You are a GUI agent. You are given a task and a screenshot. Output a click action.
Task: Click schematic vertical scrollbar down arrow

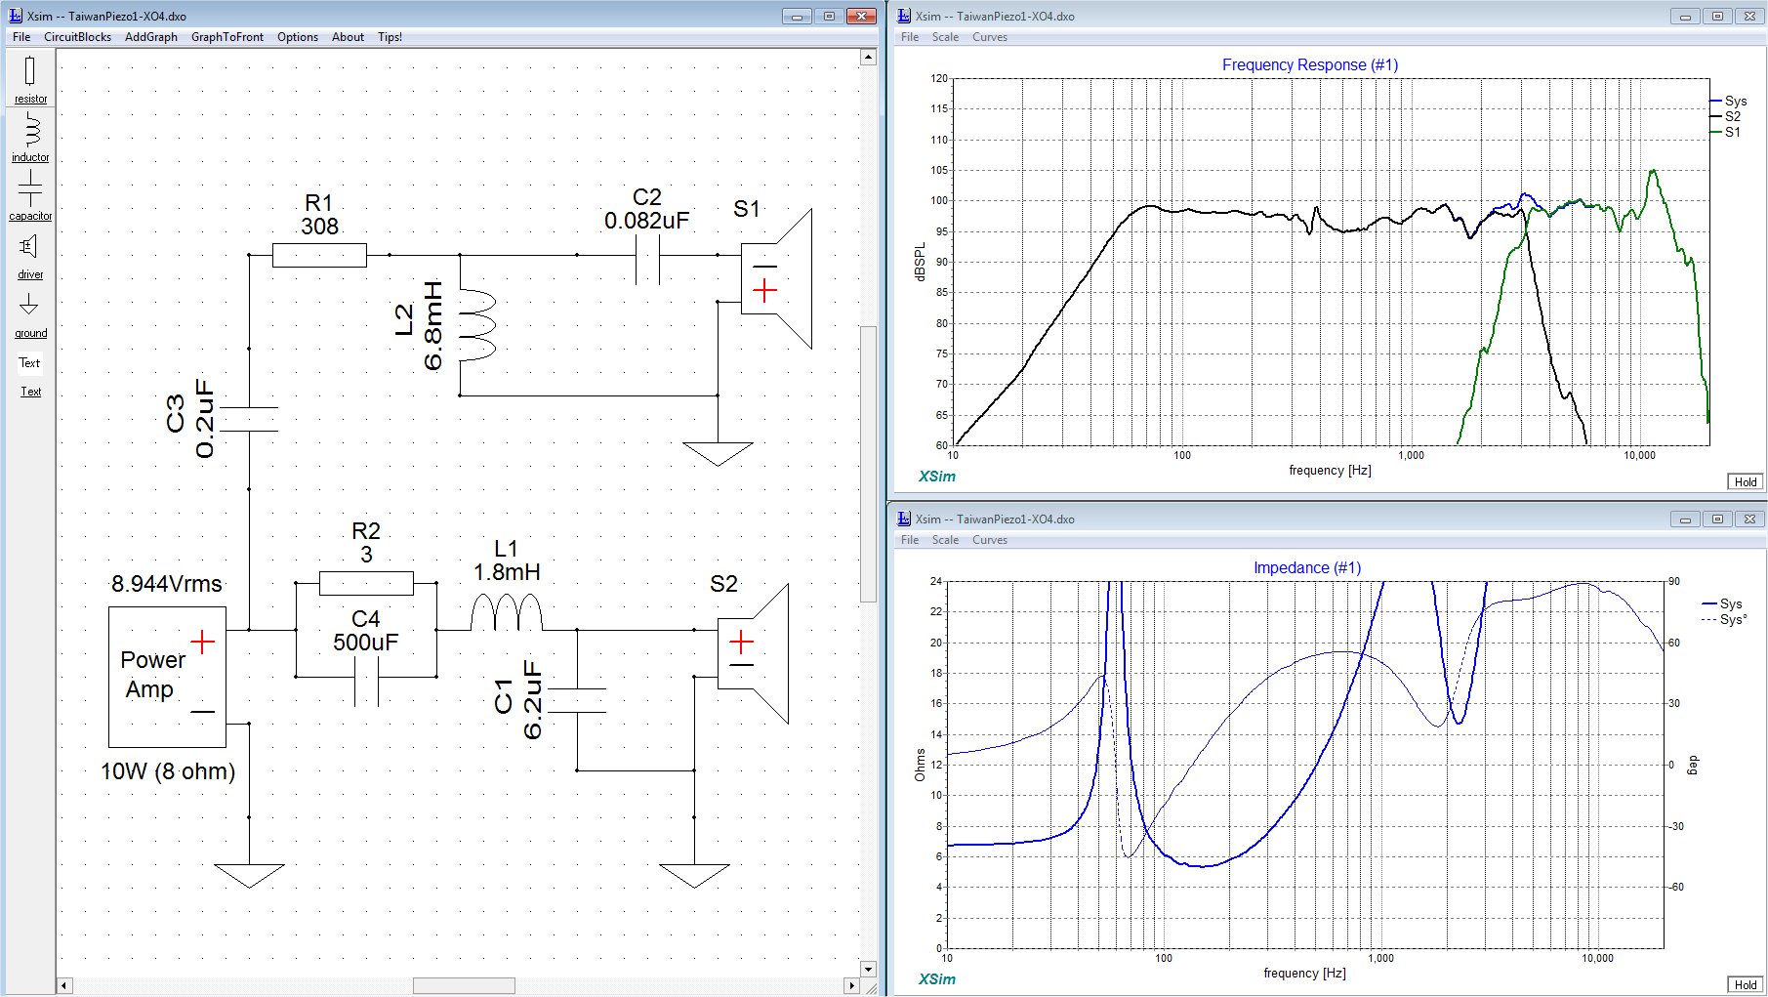868,969
